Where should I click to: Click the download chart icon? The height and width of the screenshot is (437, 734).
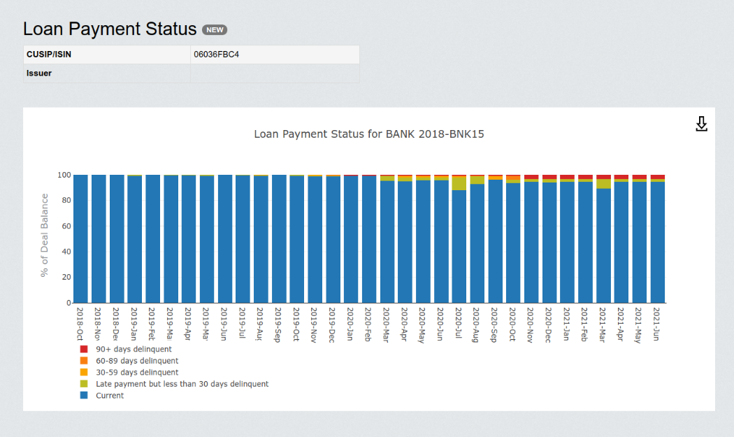tap(701, 124)
